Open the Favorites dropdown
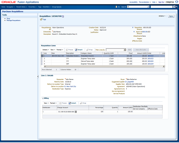Viewport: 179px width, 143px height. [32, 7]
